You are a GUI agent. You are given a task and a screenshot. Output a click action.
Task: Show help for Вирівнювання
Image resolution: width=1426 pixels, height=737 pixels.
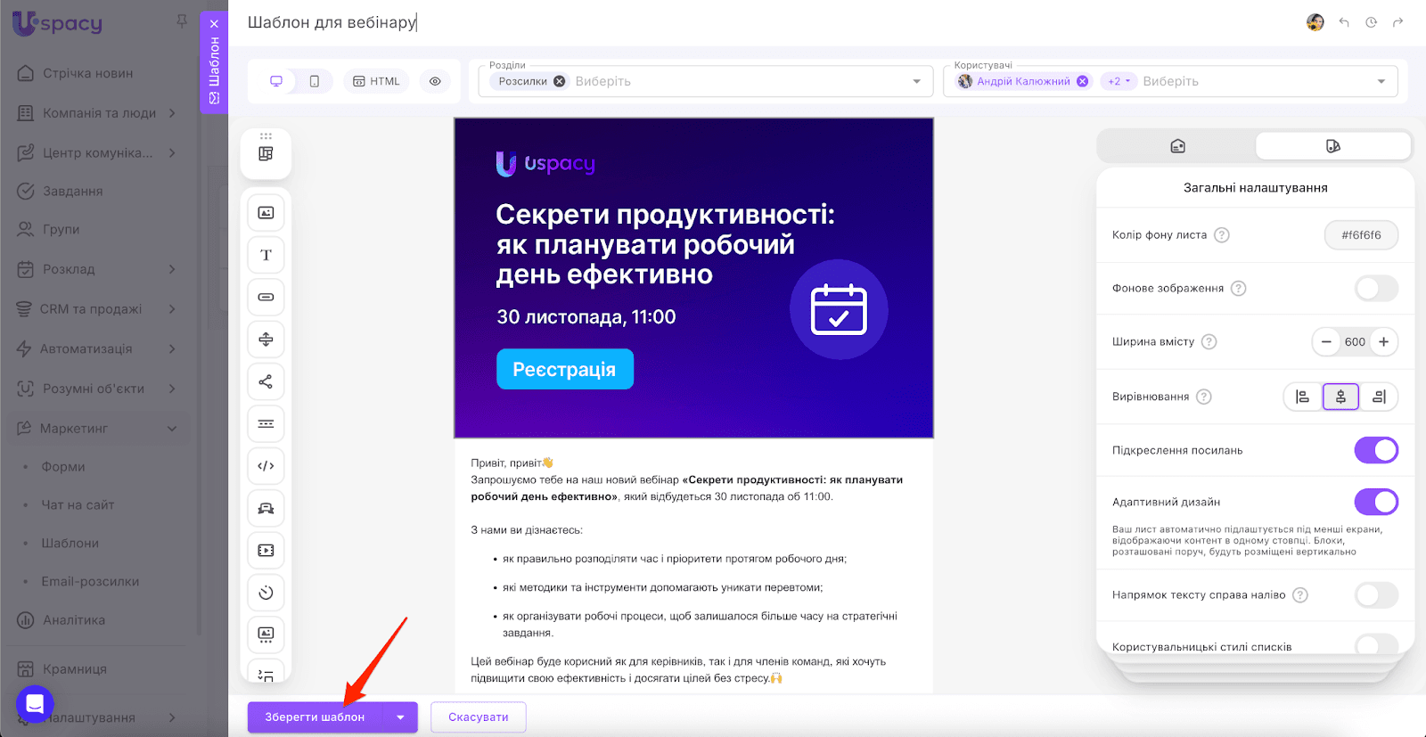click(x=1204, y=397)
